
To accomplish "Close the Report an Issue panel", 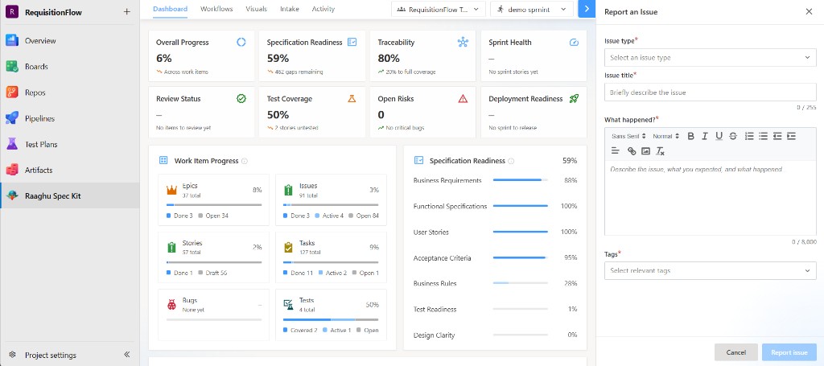I will 809,11.
